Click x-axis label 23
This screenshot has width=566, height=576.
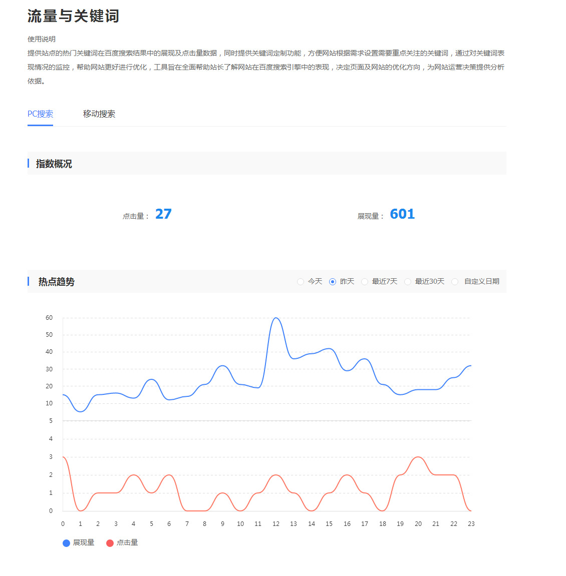tap(471, 524)
